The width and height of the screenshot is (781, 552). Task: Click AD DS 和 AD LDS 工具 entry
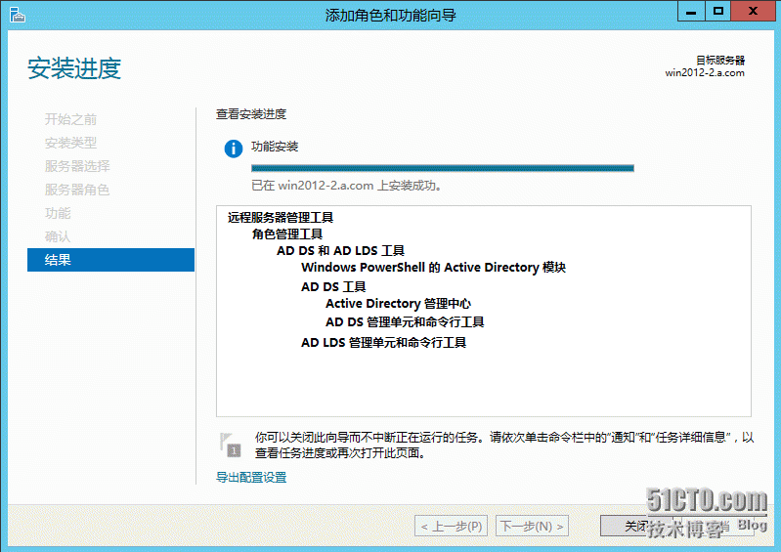(x=340, y=251)
